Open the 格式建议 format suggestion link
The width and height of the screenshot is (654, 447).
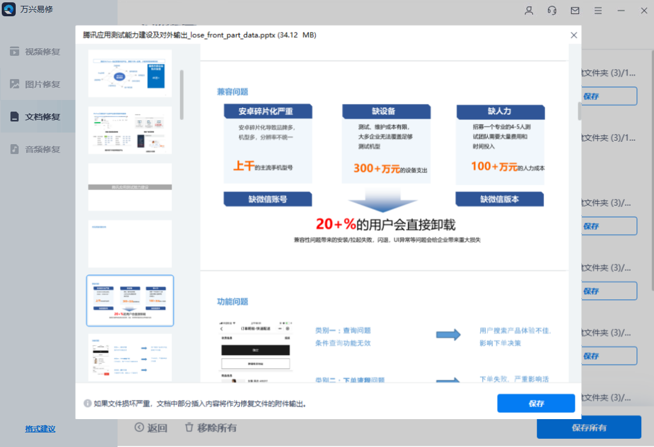41,429
